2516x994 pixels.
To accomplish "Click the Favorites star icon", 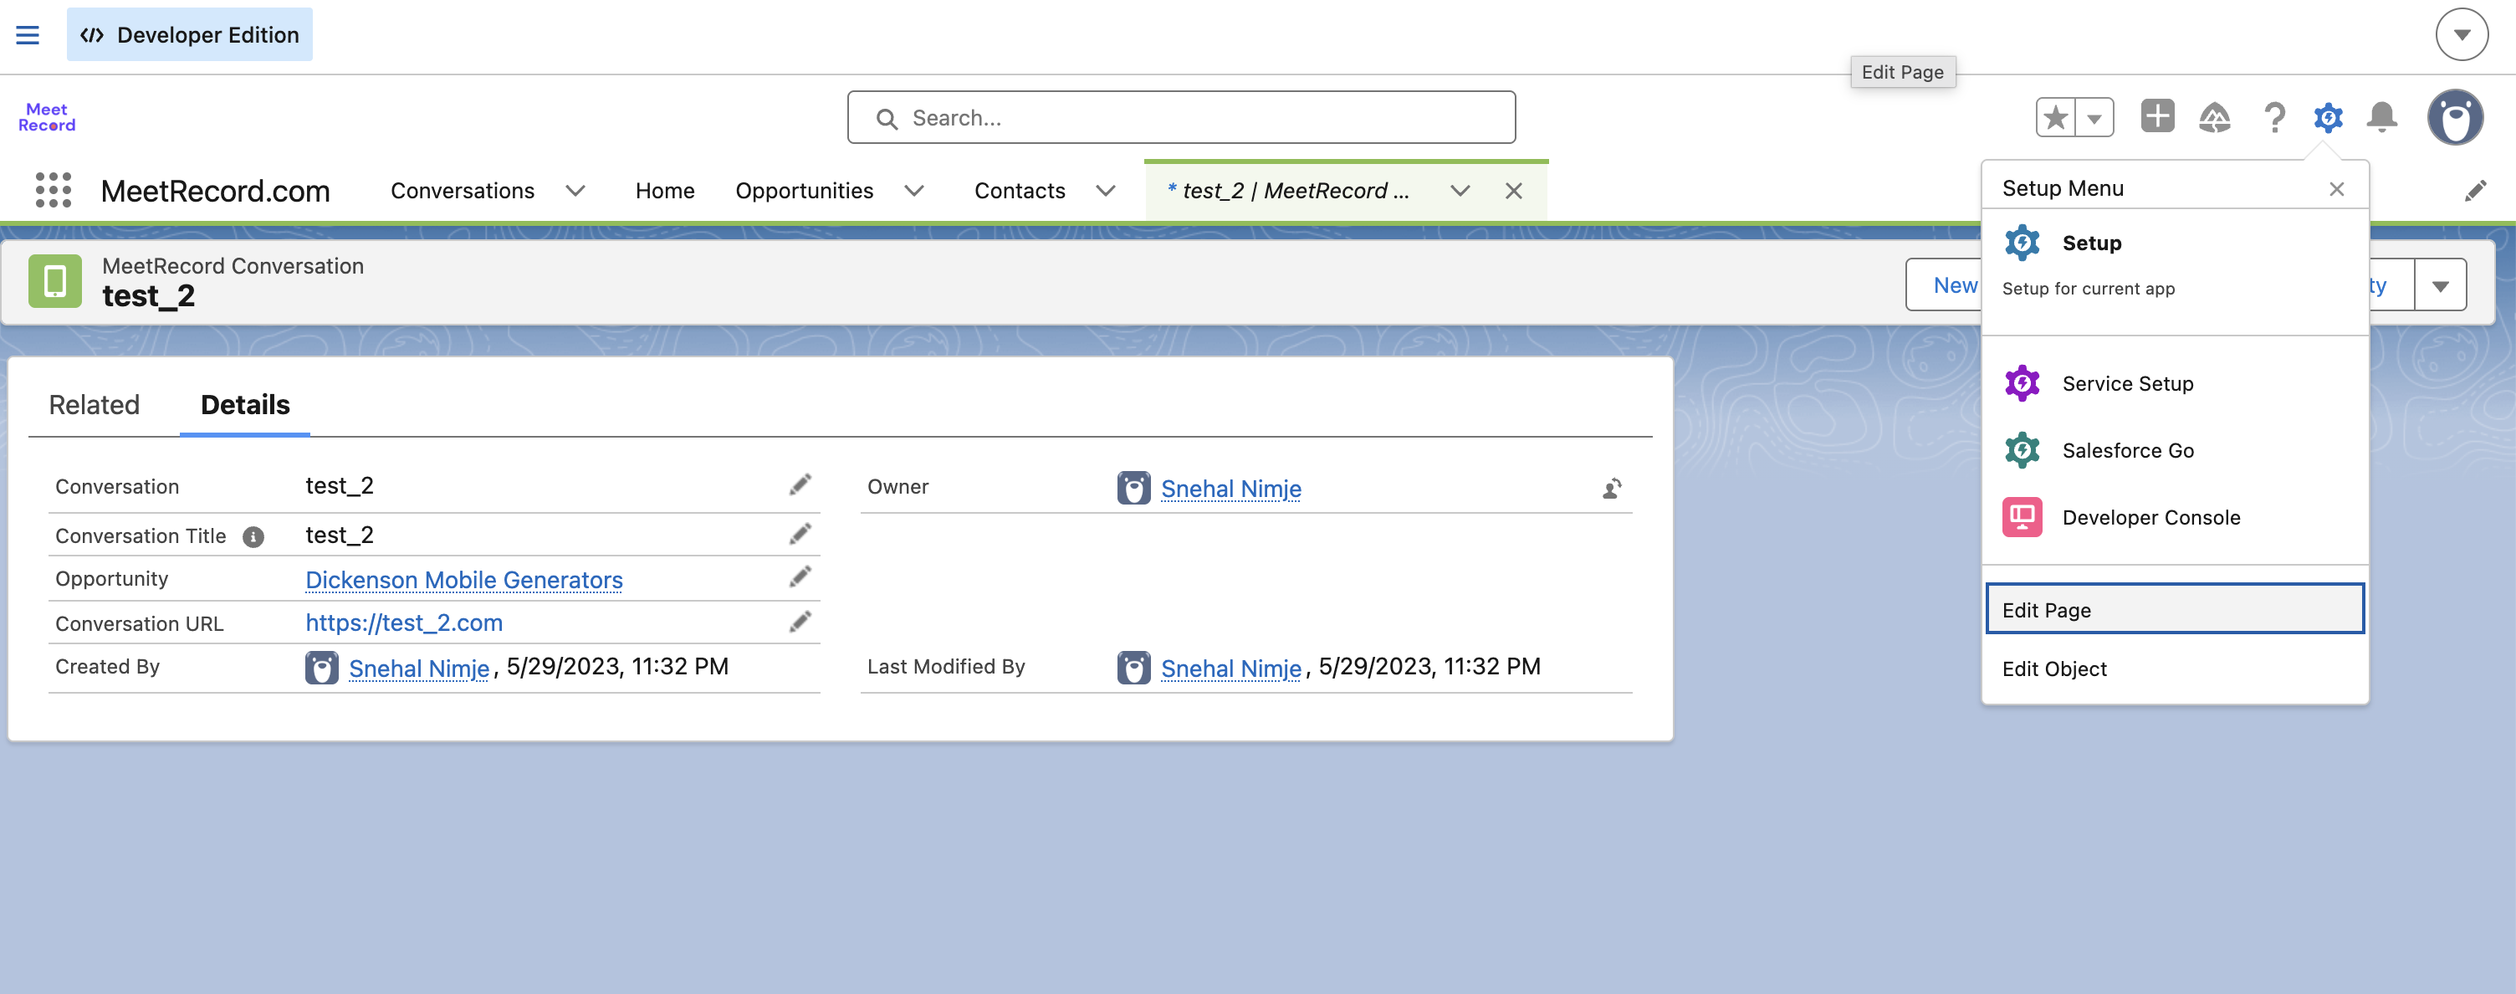I will (x=2056, y=117).
